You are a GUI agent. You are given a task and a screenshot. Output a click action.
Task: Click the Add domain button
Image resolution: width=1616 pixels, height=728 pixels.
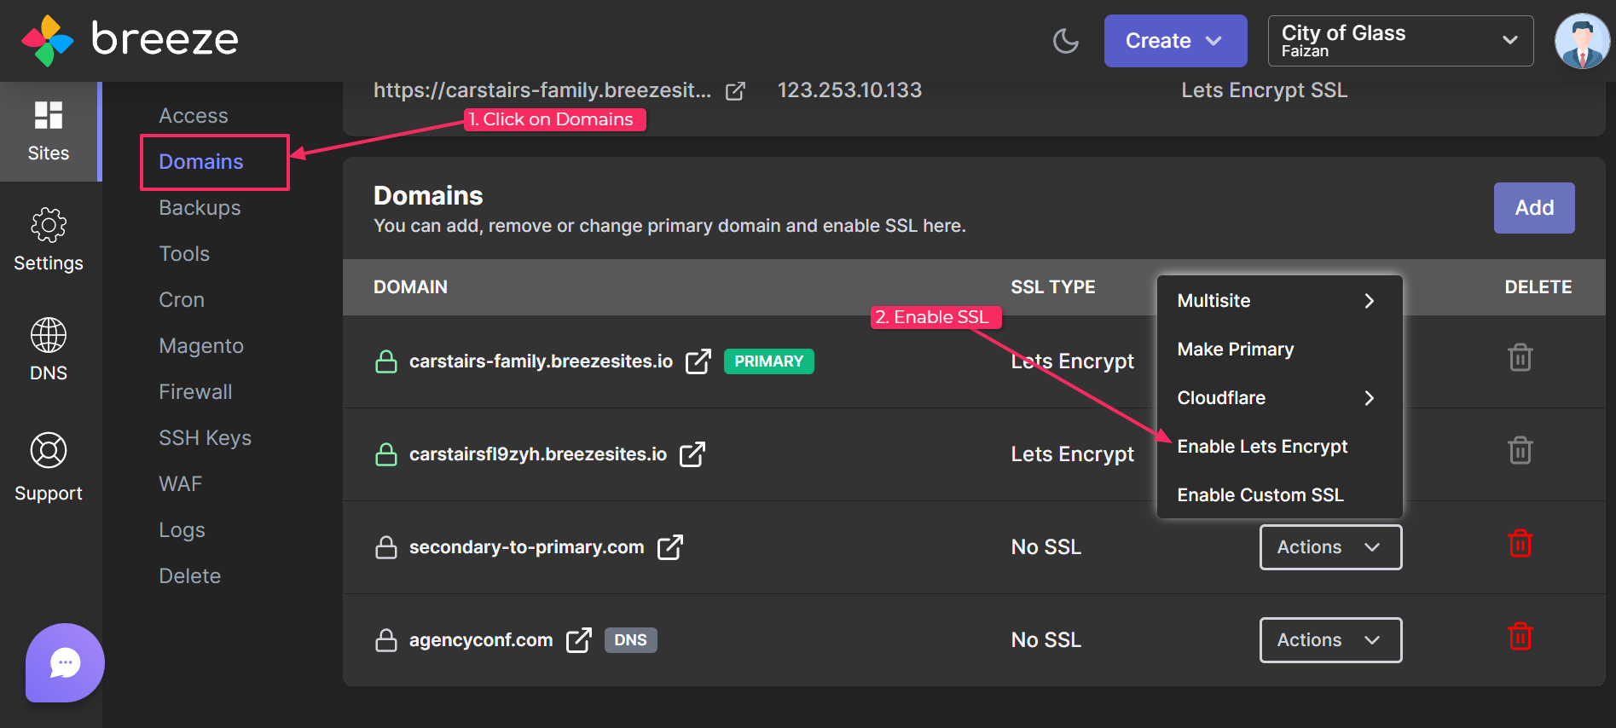tap(1534, 208)
